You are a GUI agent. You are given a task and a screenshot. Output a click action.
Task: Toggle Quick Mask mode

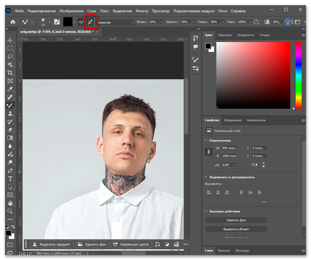pyautogui.click(x=10, y=245)
